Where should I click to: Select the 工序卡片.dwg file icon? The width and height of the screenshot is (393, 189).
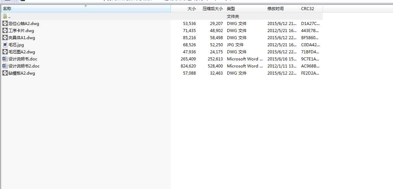click(x=5, y=31)
